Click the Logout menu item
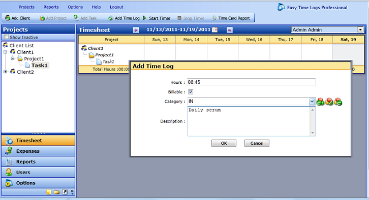This screenshot has height=200, width=369. 116,7
